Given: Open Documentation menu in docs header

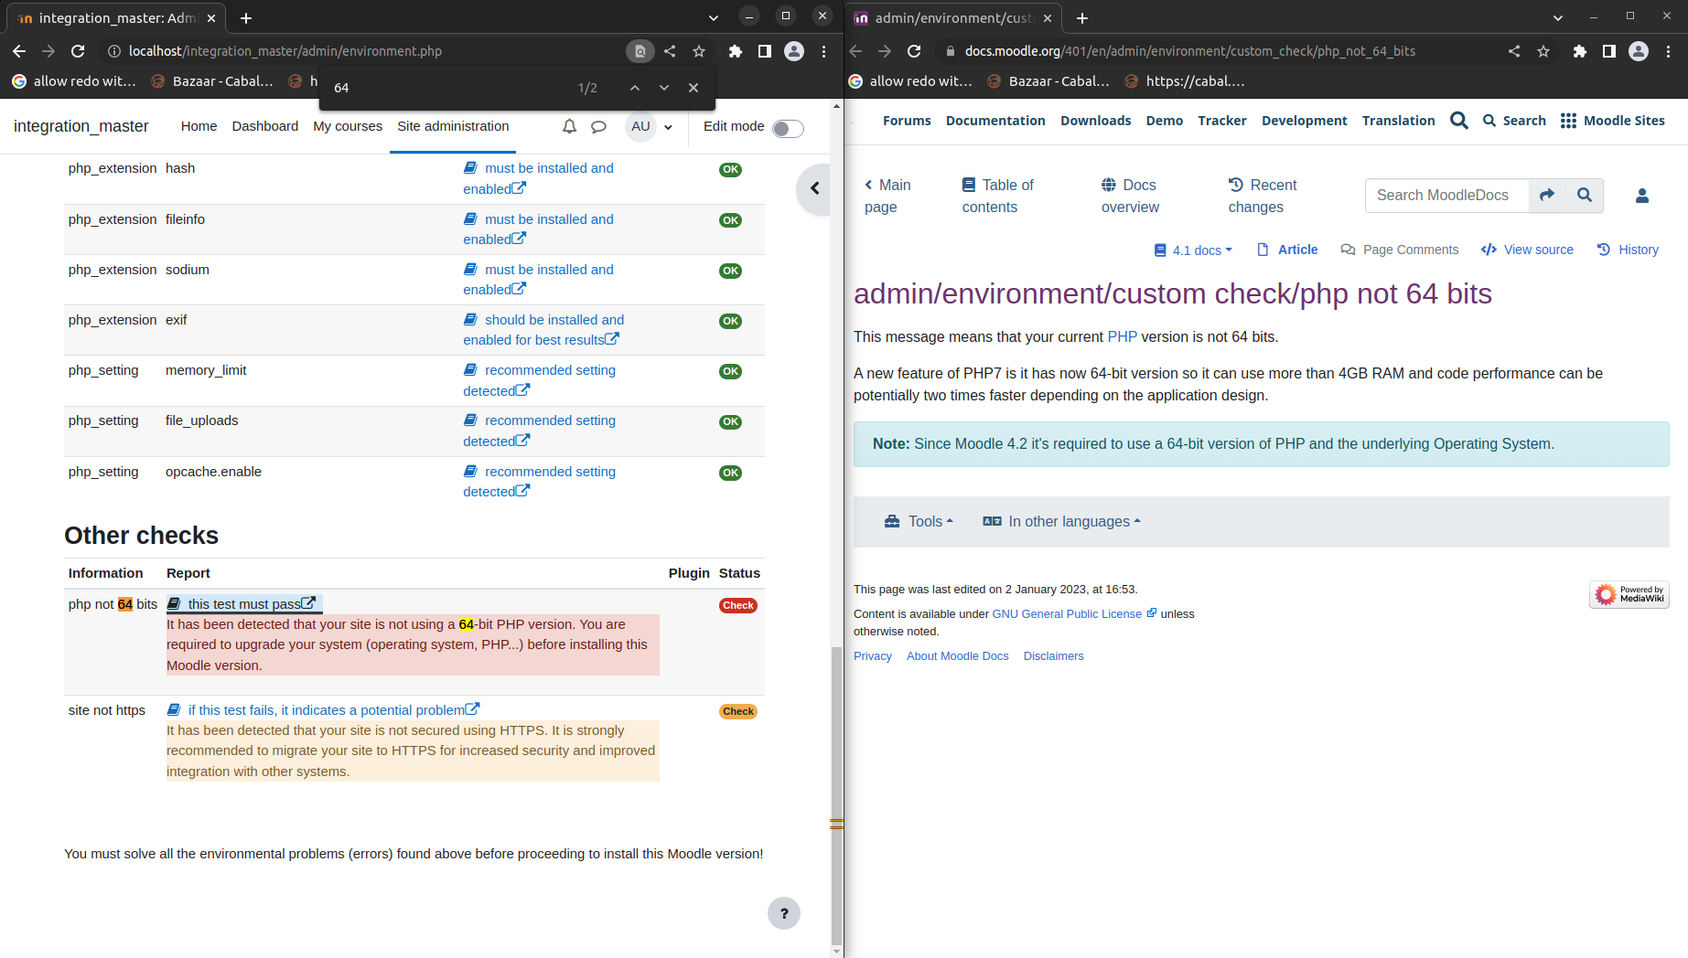Looking at the screenshot, I should point(995,121).
